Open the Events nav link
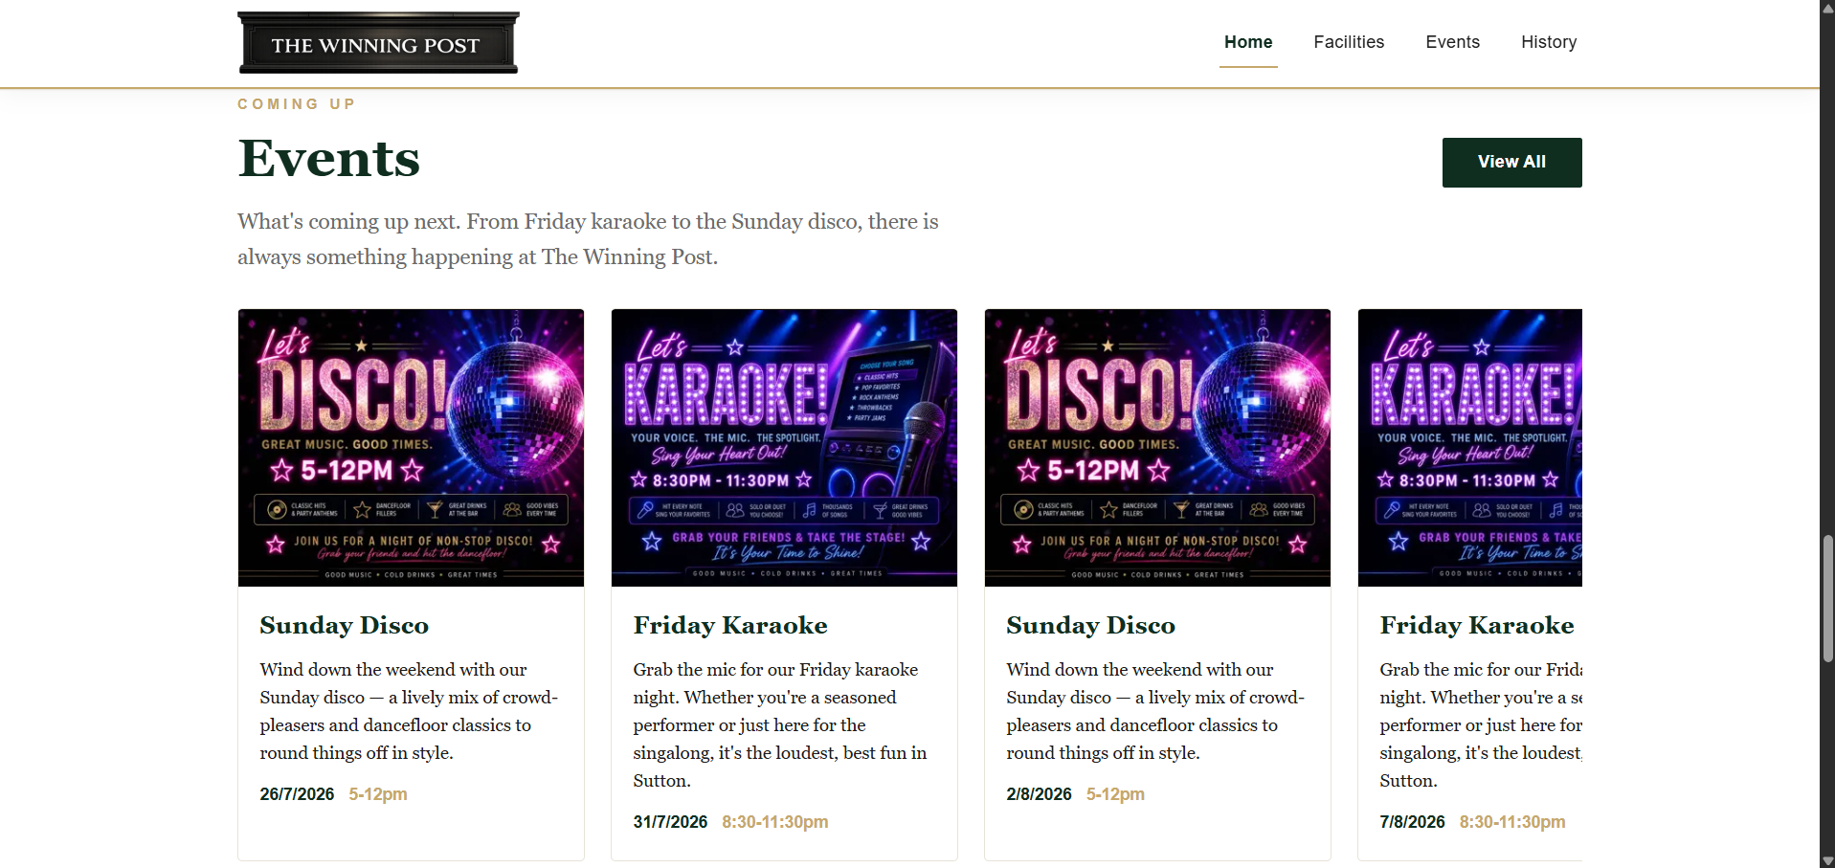This screenshot has width=1835, height=868. pyautogui.click(x=1452, y=42)
